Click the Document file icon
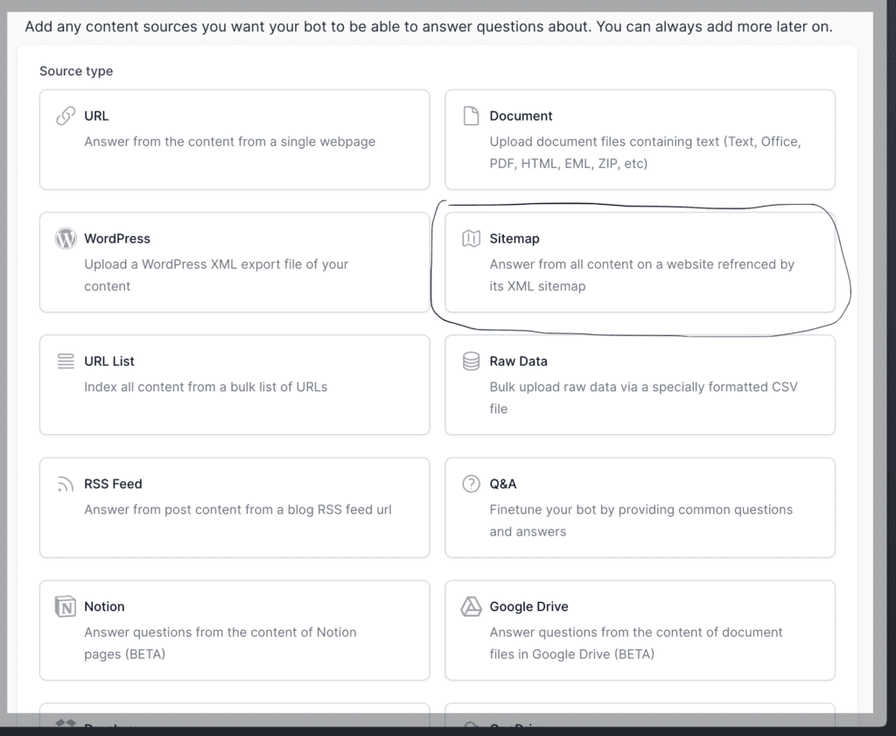 click(472, 116)
